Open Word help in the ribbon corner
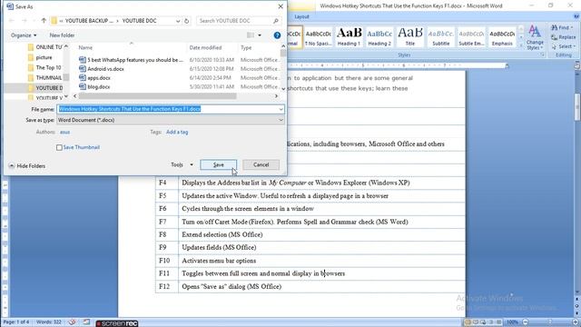Viewport: 581px width, 327px height. [576, 16]
